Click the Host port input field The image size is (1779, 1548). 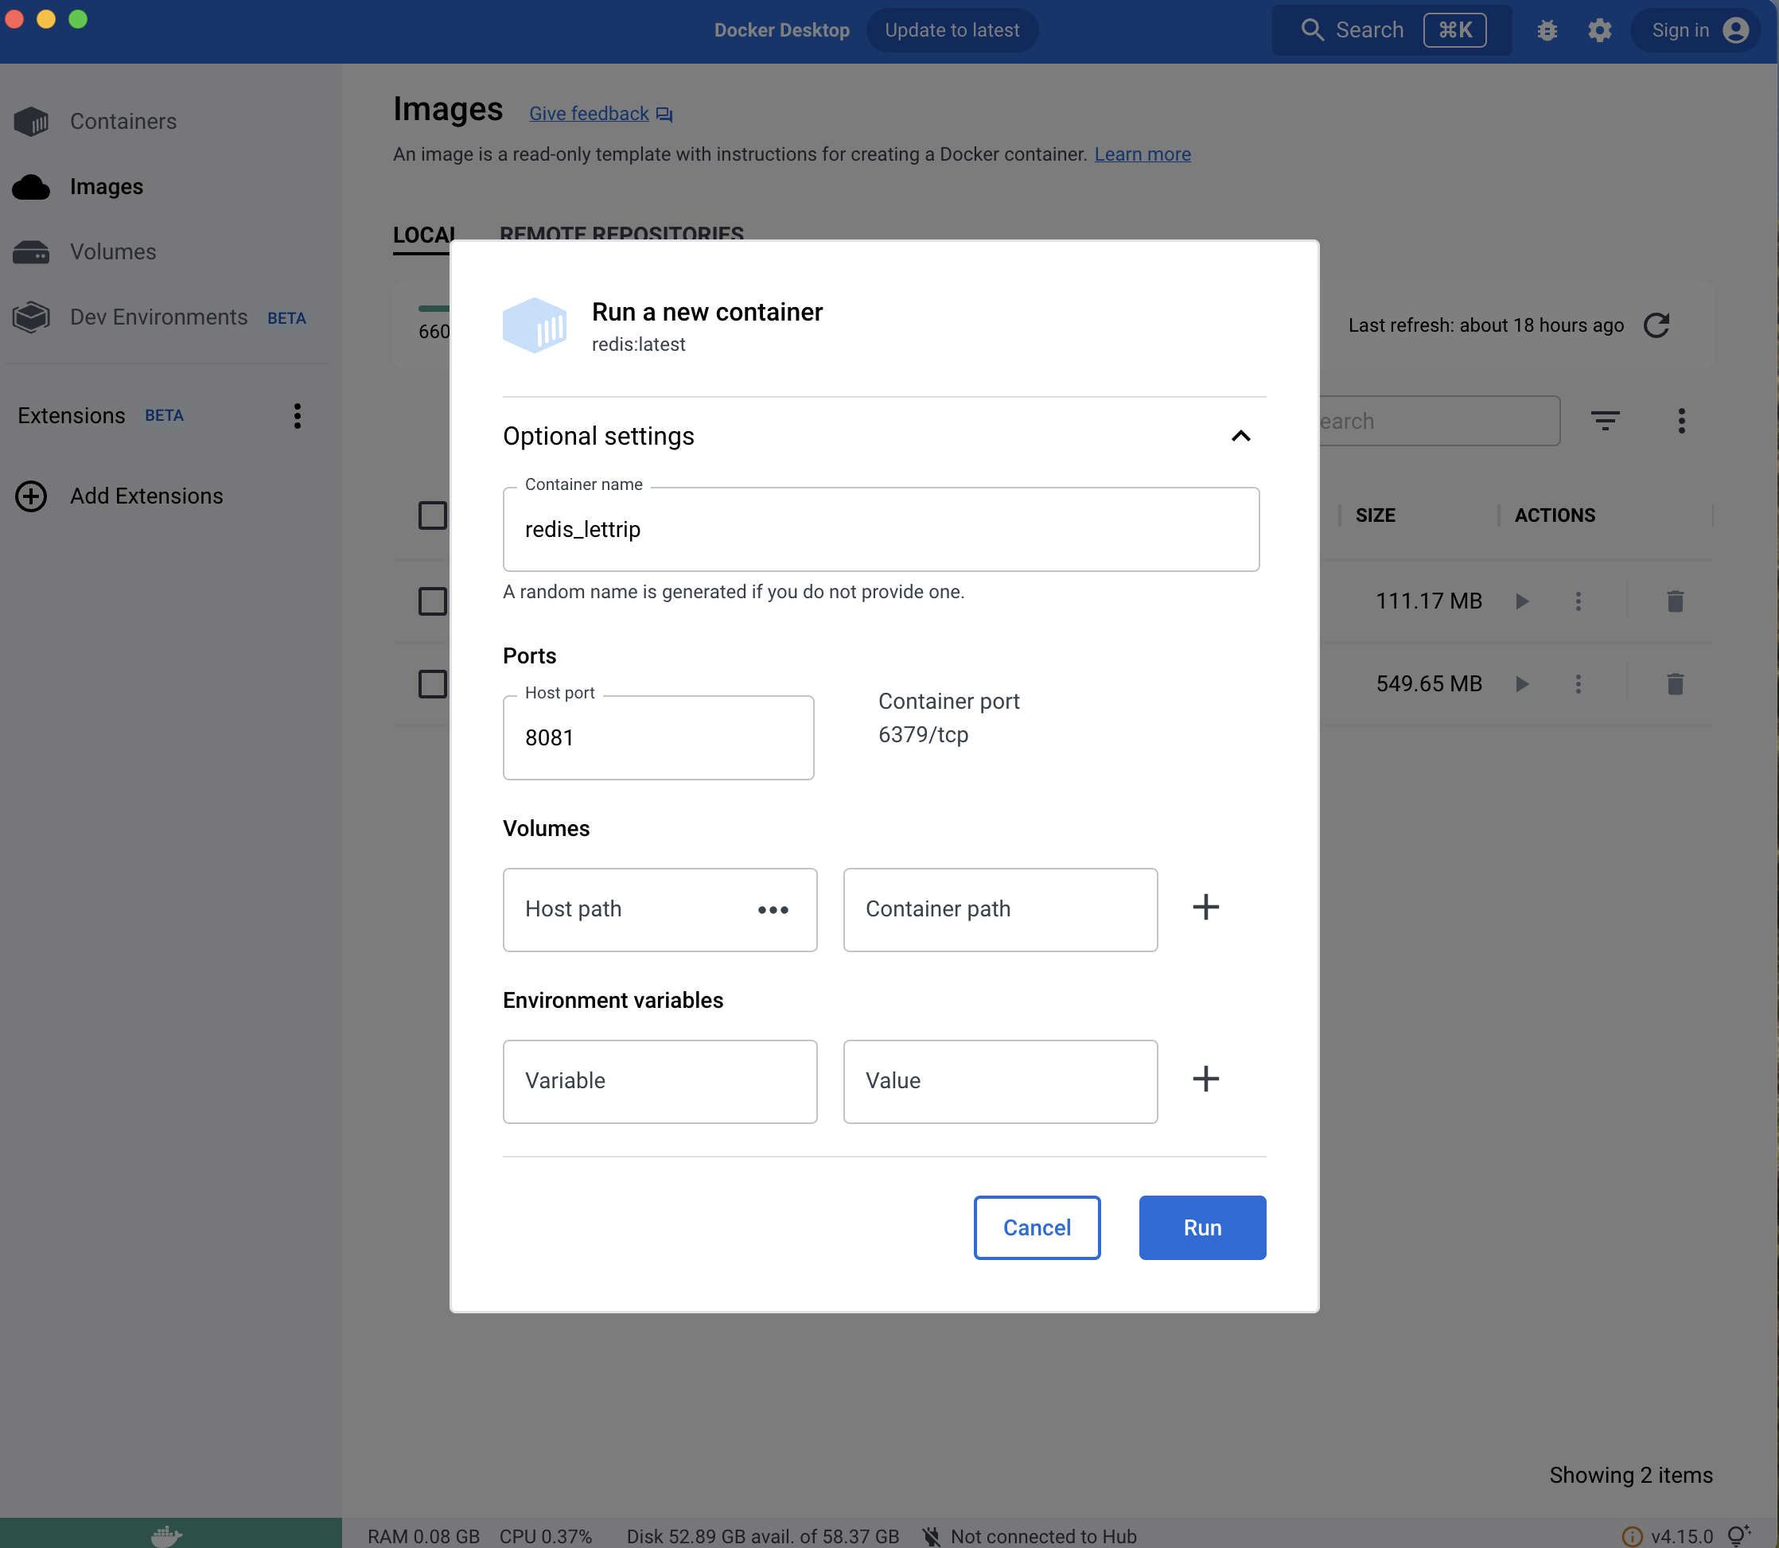tap(659, 737)
